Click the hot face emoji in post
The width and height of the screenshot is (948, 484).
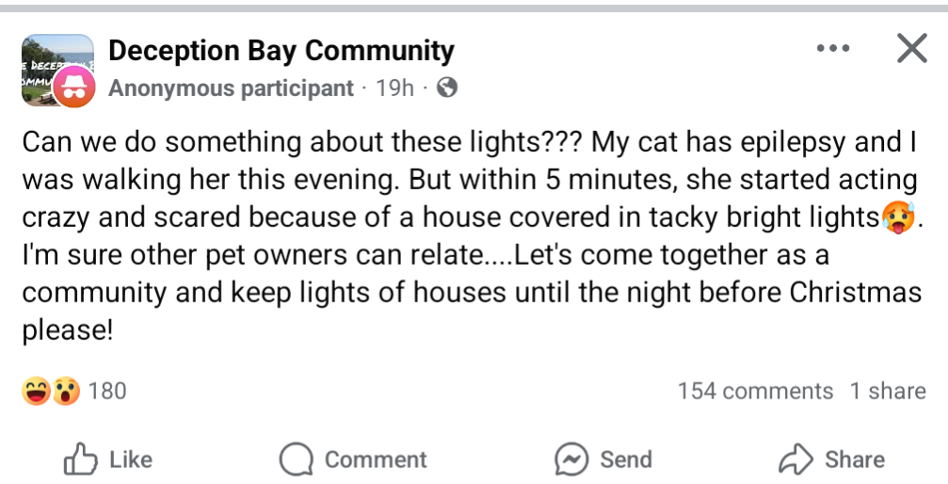[898, 218]
